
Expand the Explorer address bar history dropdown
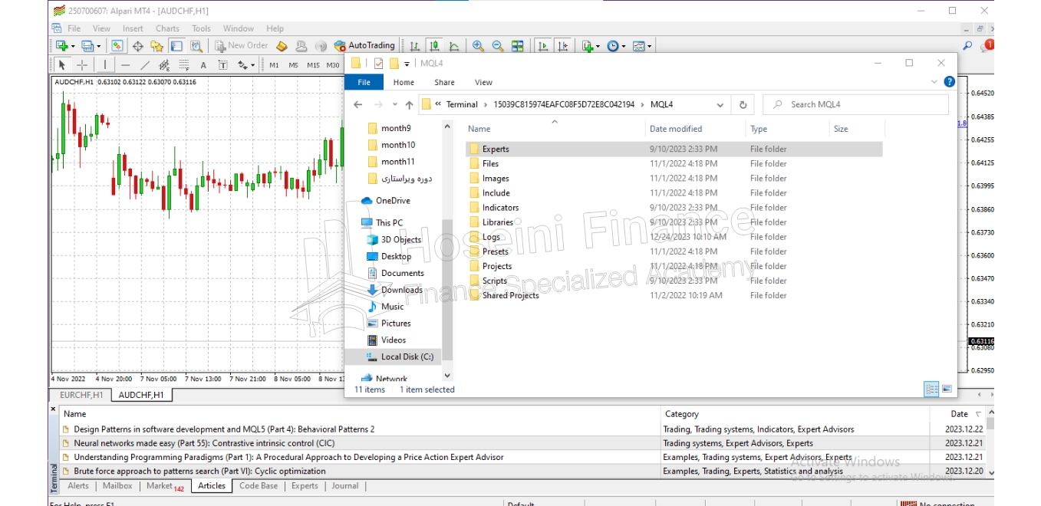click(x=720, y=104)
